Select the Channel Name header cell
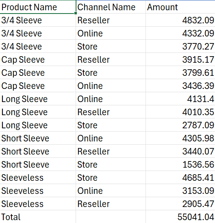Image resolution: width=215 pixels, height=223 pixels. point(111,7)
